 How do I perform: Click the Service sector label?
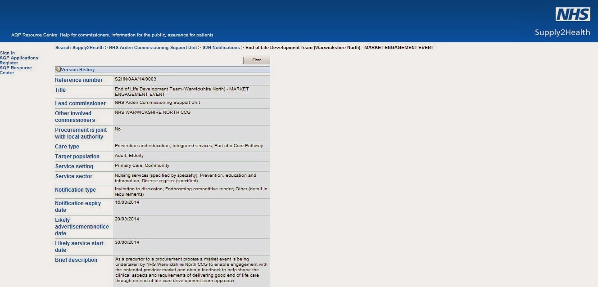pos(74,176)
